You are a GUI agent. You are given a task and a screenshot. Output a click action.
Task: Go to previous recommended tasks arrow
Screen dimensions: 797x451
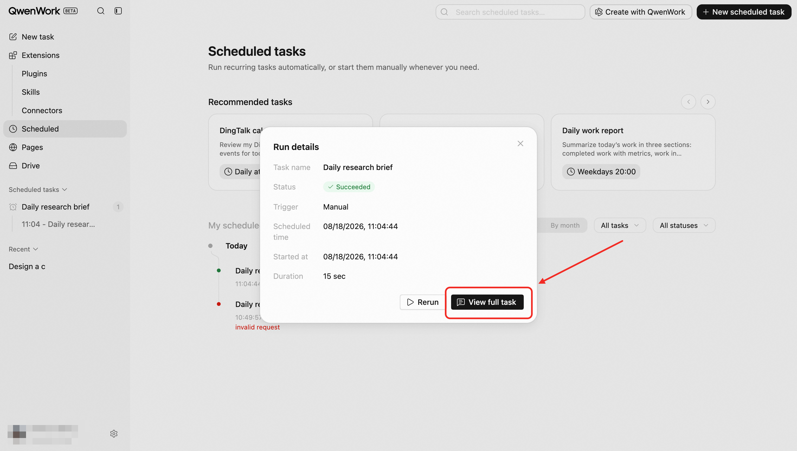[688, 102]
